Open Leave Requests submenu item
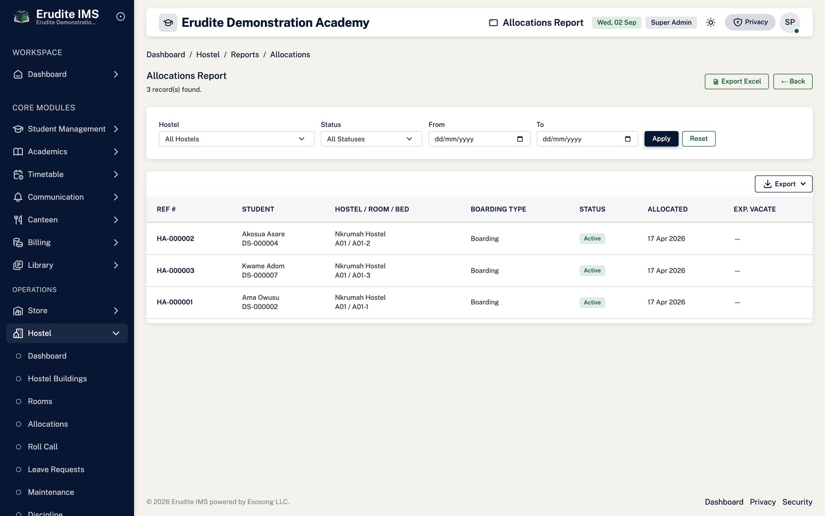Viewport: 825px width, 516px height. point(56,470)
